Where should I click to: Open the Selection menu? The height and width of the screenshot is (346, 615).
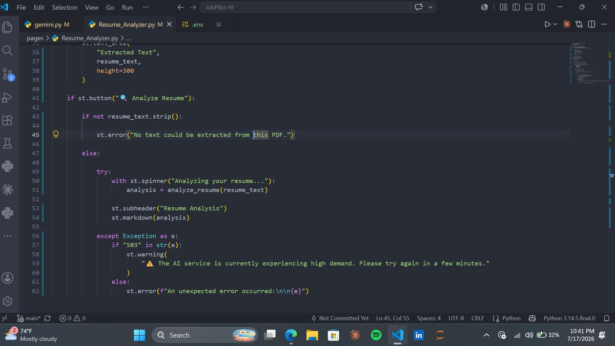coord(65,7)
